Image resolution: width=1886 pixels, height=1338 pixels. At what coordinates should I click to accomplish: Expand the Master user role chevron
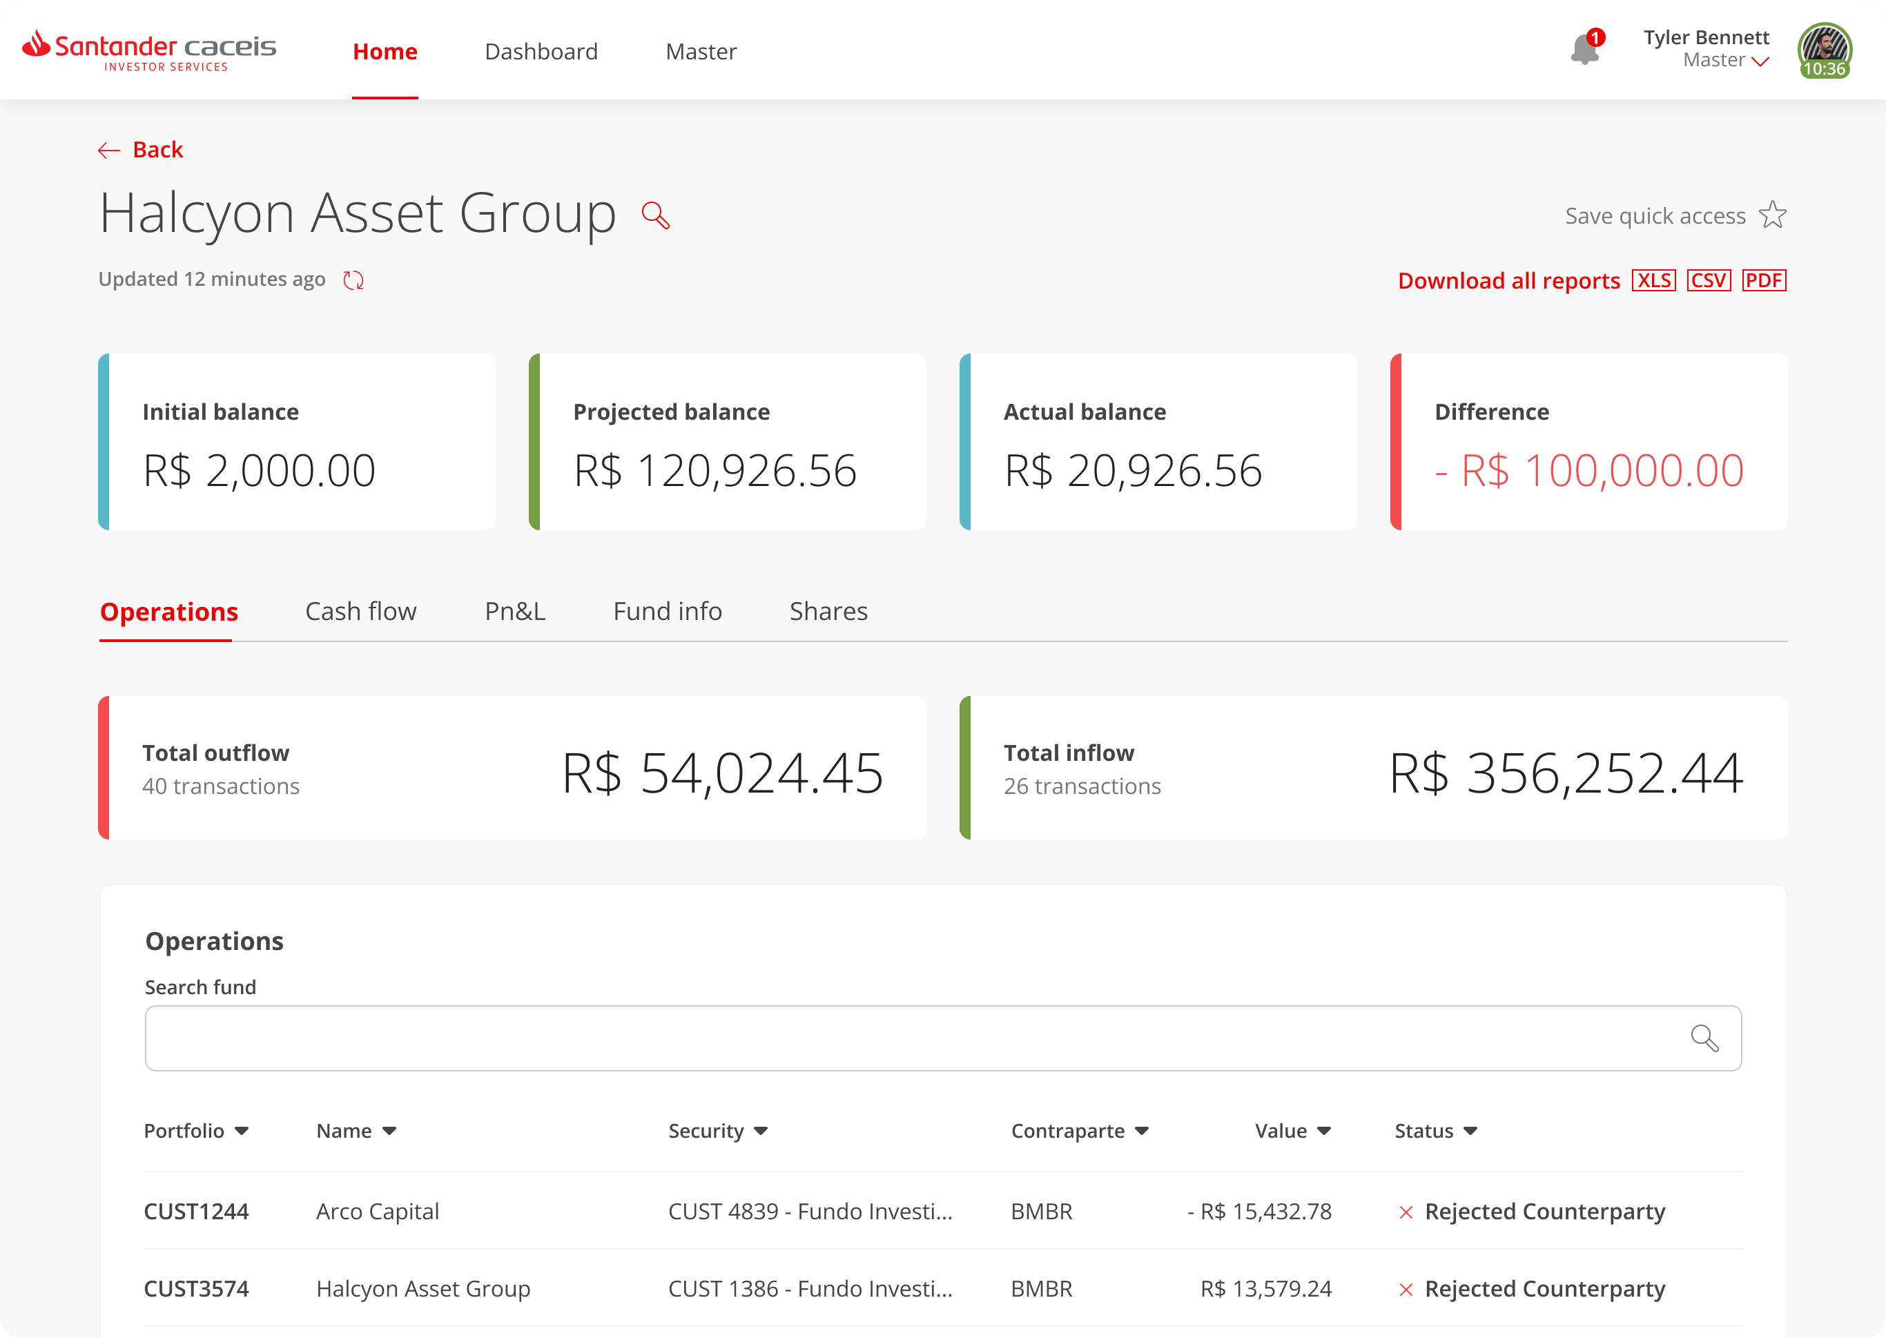(x=1761, y=61)
